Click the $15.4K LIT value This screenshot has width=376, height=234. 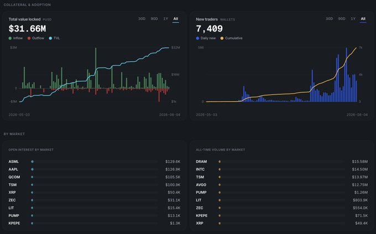(174, 207)
